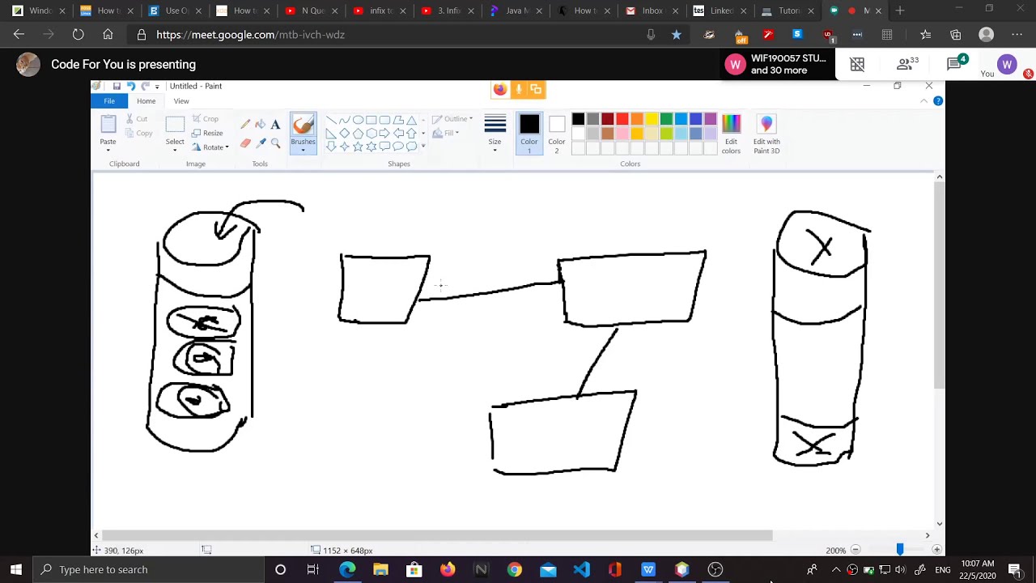
Task: Click the zoom out minus button
Action: (x=855, y=550)
